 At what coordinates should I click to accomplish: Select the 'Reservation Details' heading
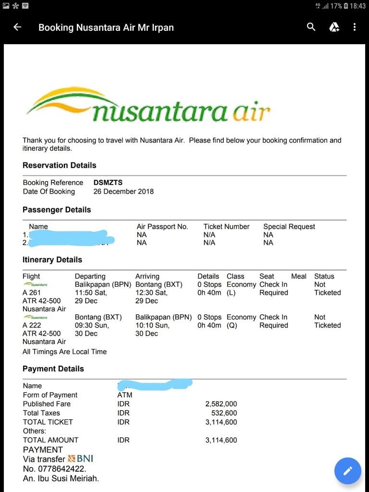tap(59, 165)
